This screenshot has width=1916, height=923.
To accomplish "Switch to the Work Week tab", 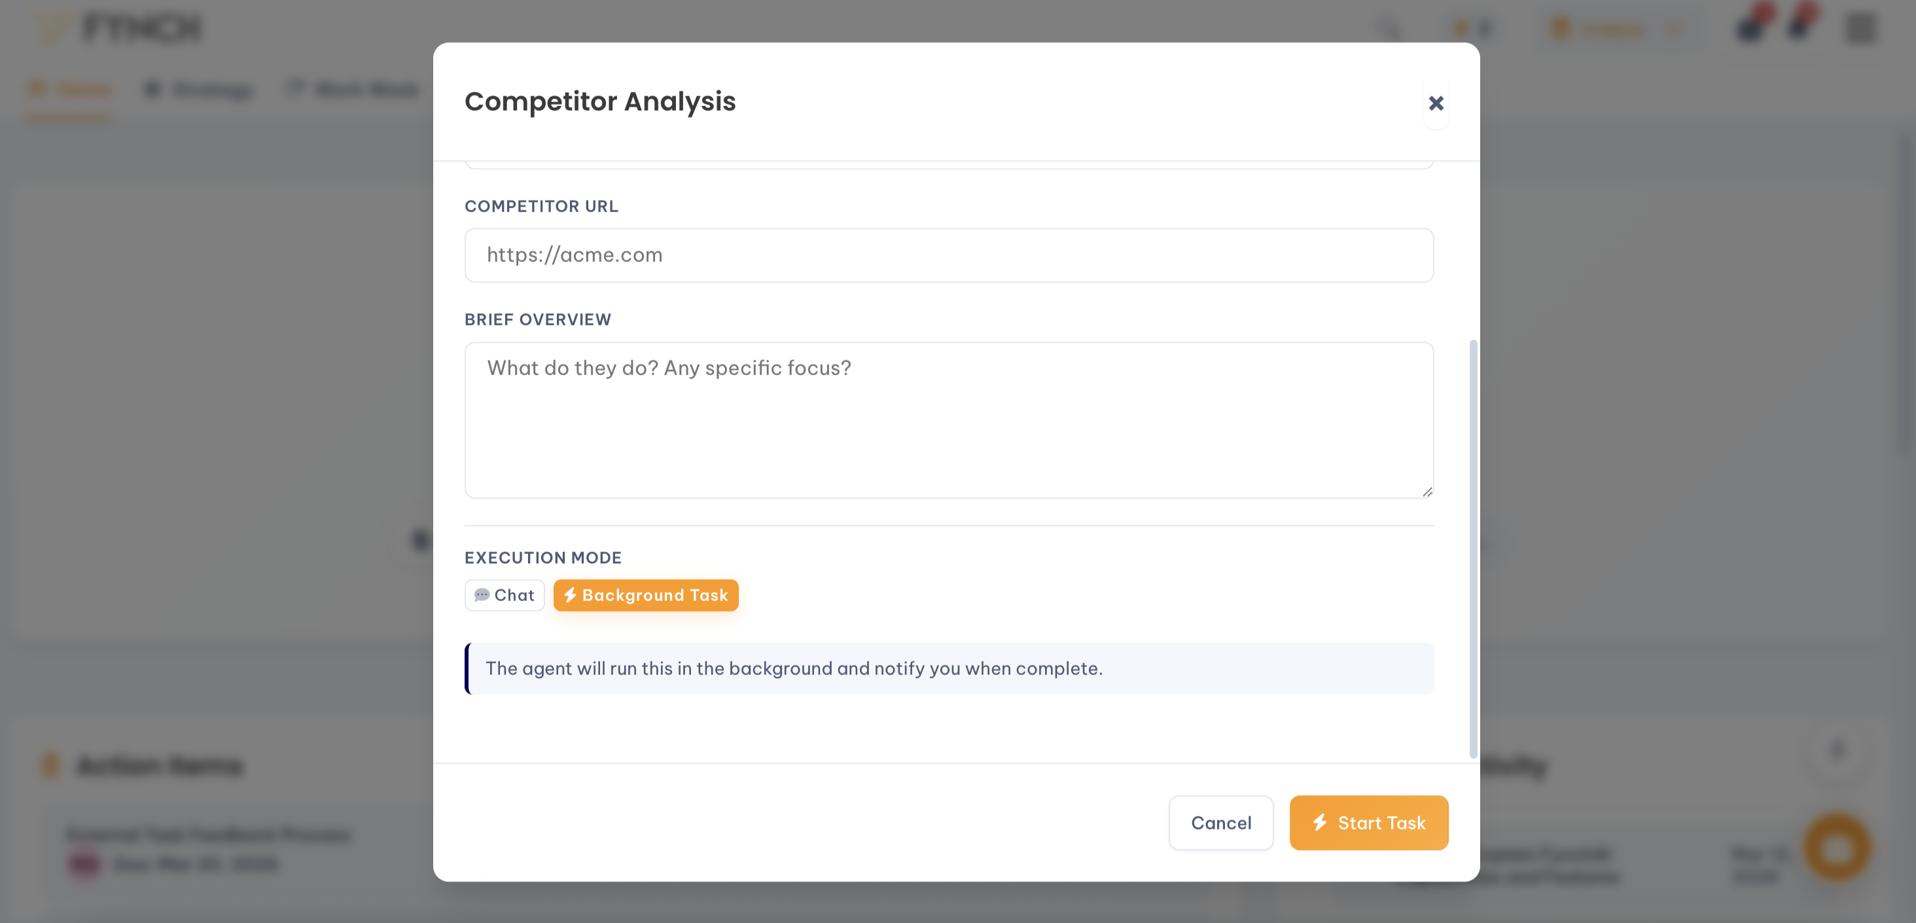I will click(x=353, y=90).
